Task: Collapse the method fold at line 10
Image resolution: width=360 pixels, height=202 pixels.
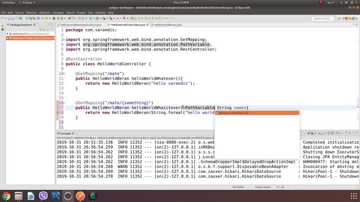Action: click(x=65, y=74)
